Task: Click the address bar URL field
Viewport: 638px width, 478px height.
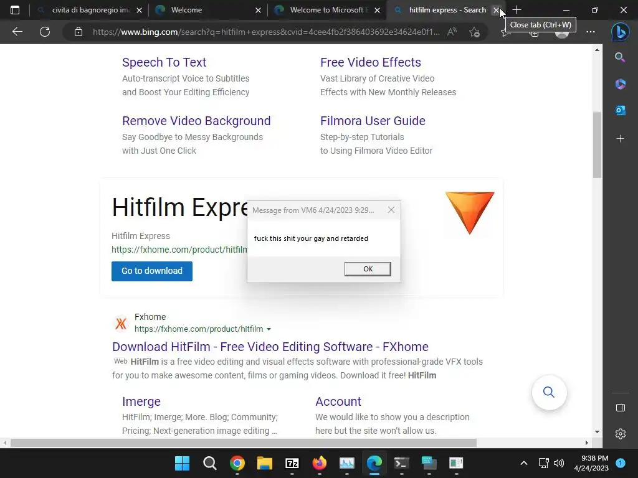Action: (x=266, y=32)
